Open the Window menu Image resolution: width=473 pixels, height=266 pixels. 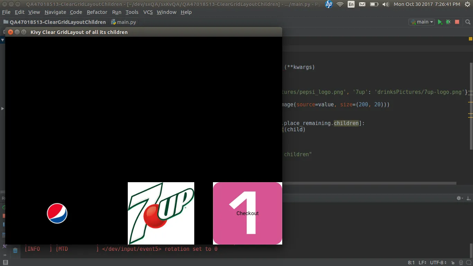coord(167,12)
